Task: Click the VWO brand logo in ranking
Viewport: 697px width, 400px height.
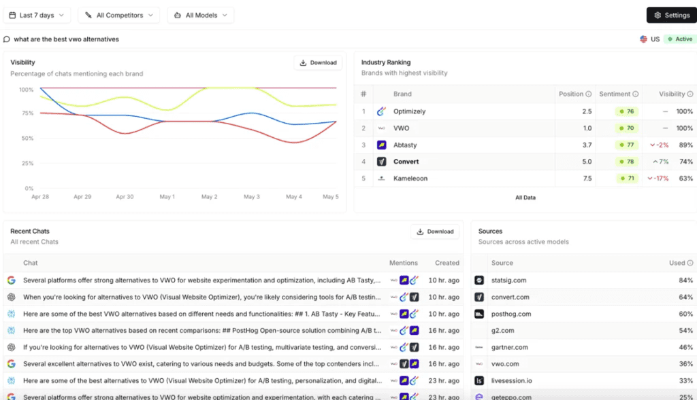Action: [381, 128]
